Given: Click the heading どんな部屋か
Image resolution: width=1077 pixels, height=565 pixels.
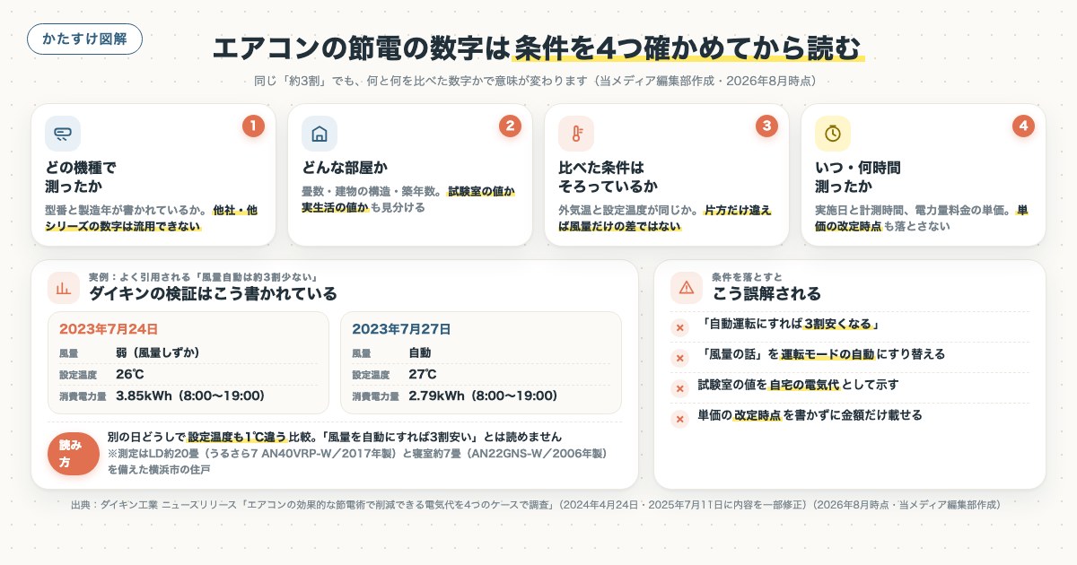Looking at the screenshot, I should point(345,168).
